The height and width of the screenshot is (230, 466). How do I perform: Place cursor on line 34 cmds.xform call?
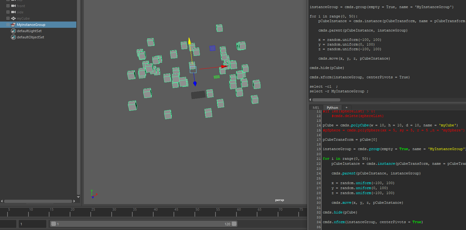[x=373, y=222]
